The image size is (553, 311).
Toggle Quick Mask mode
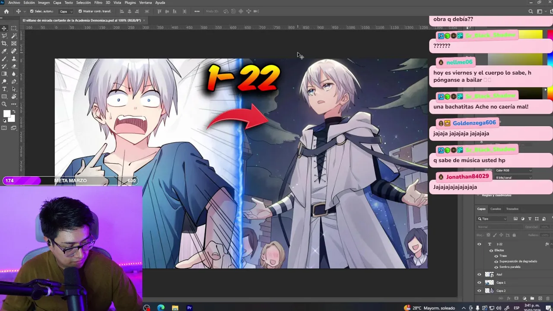click(x=4, y=128)
